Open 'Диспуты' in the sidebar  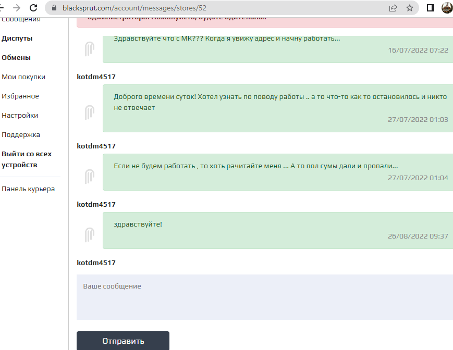(x=17, y=39)
